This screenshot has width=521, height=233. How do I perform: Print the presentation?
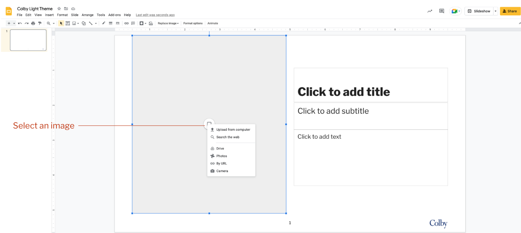coord(33,23)
